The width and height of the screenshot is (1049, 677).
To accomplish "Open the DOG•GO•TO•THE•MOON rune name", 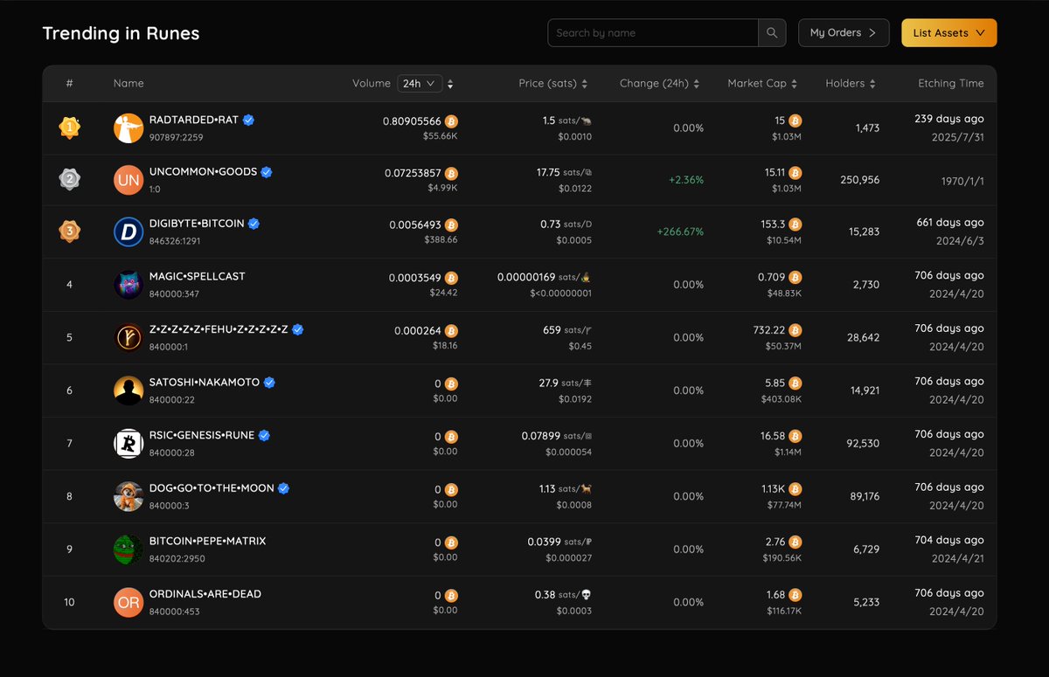I will [212, 488].
